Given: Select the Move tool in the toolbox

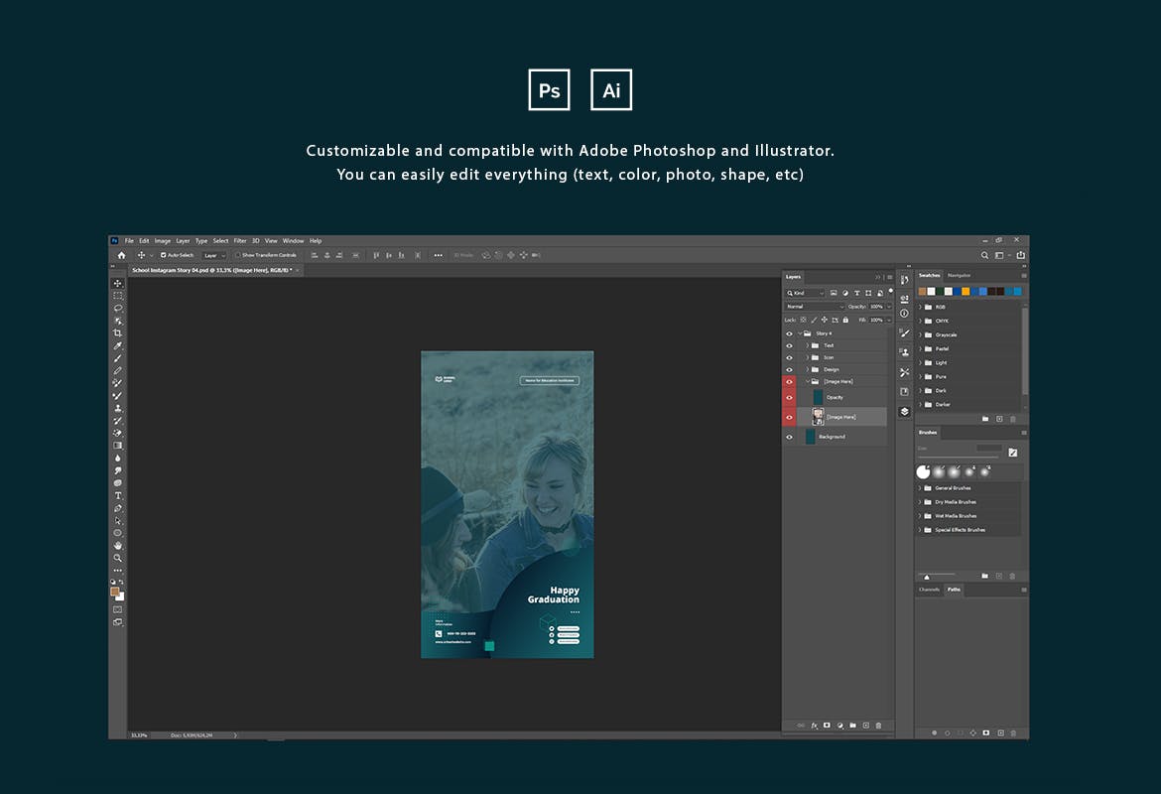Looking at the screenshot, I should 118,283.
